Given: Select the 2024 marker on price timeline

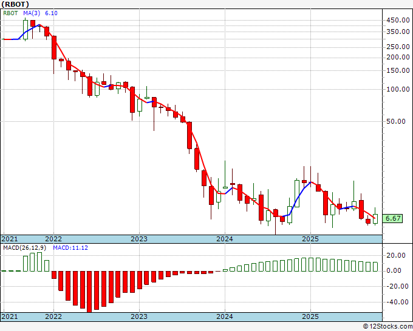Looking at the screenshot, I should tap(225, 239).
